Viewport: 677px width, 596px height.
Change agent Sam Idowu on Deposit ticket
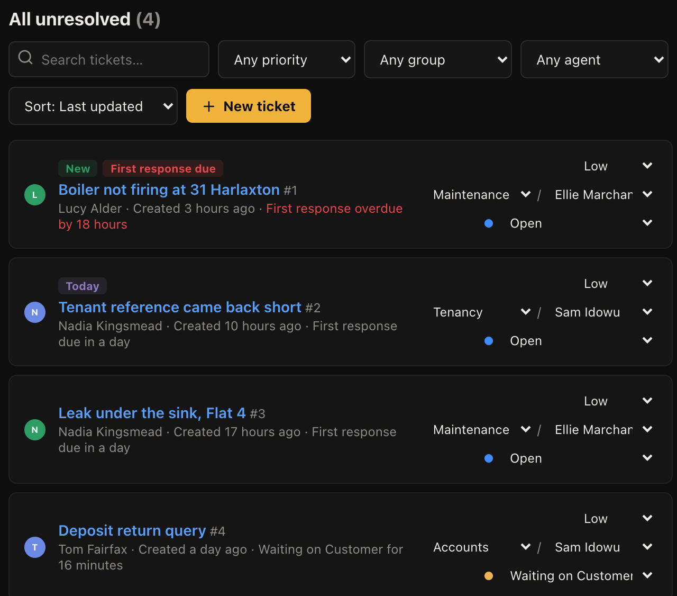click(x=603, y=547)
